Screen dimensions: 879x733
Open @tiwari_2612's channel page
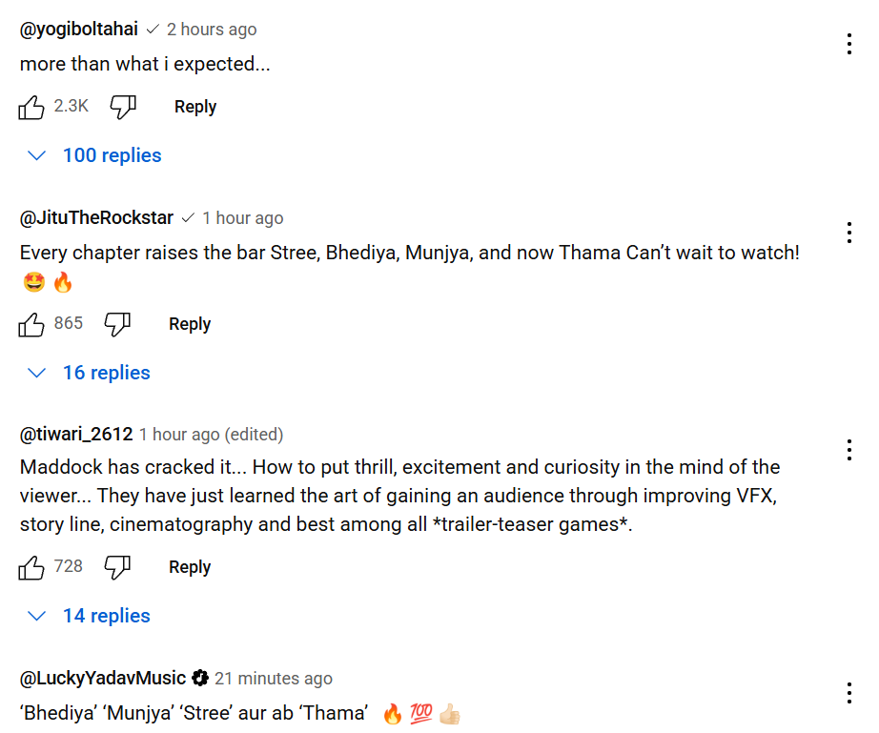(x=76, y=435)
